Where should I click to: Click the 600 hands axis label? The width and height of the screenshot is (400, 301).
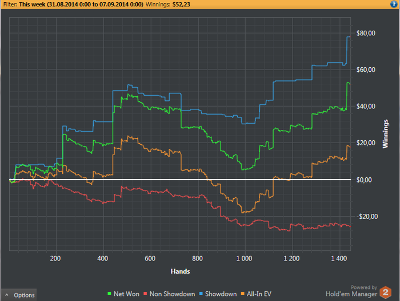click(x=150, y=258)
